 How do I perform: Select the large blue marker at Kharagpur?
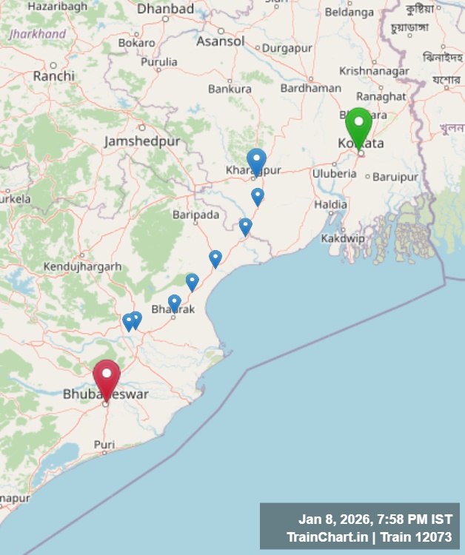click(256, 162)
